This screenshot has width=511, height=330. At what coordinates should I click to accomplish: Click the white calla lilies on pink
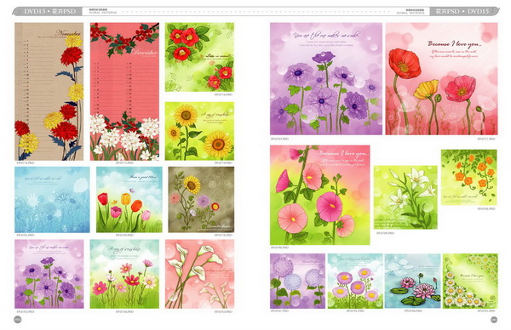click(199, 274)
